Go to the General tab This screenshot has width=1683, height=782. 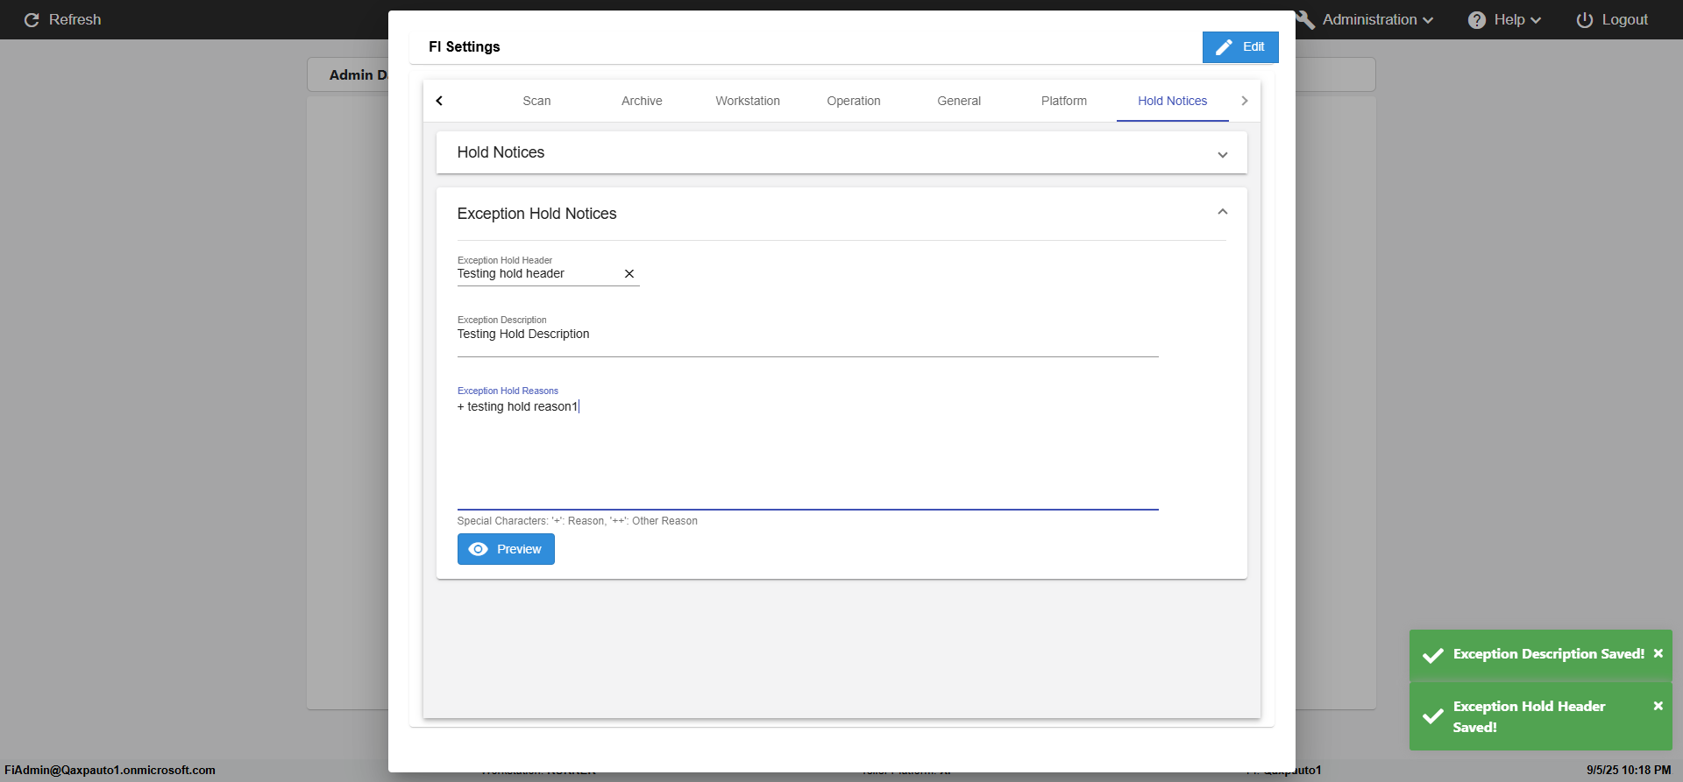click(959, 101)
